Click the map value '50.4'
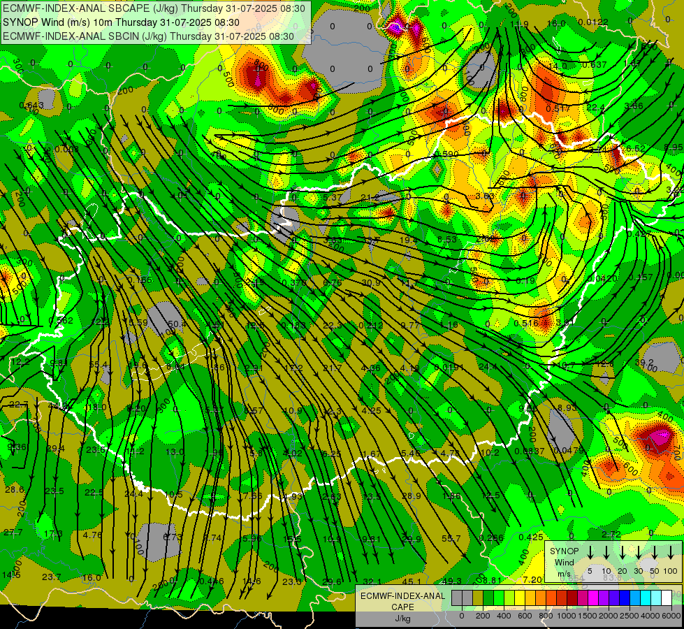The height and width of the screenshot is (629, 684). click(177, 324)
